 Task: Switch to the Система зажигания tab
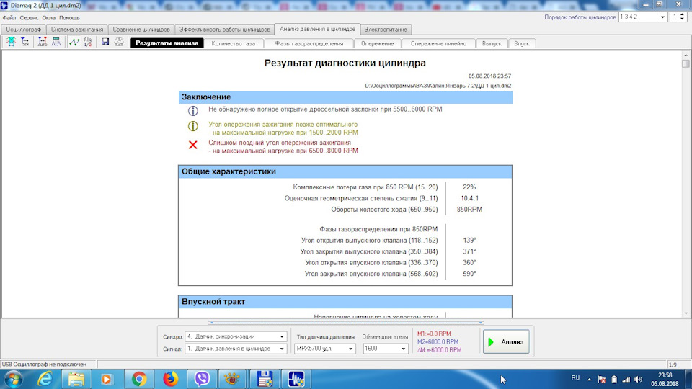pyautogui.click(x=77, y=30)
